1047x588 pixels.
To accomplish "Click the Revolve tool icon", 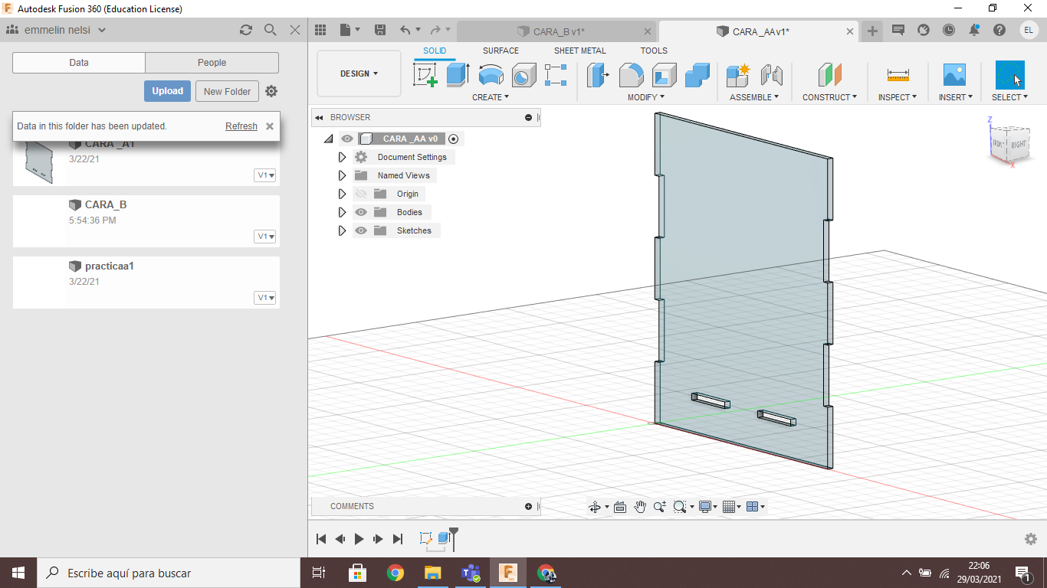I will pos(491,75).
